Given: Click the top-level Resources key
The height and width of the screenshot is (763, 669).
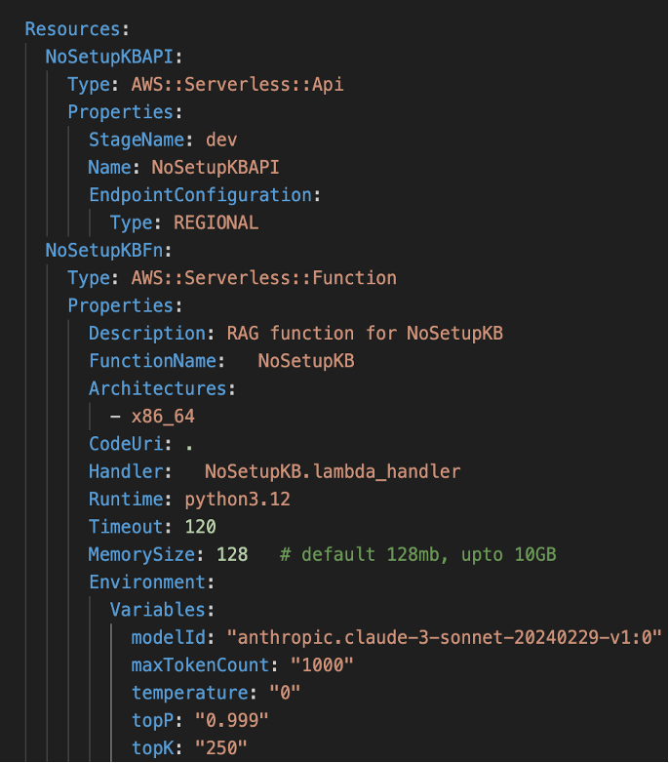Looking at the screenshot, I should coord(73,29).
